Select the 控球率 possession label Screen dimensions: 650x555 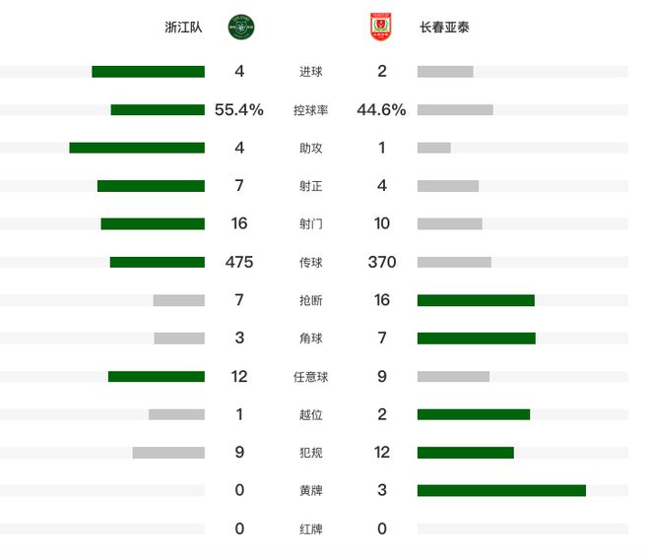pyautogui.click(x=311, y=110)
